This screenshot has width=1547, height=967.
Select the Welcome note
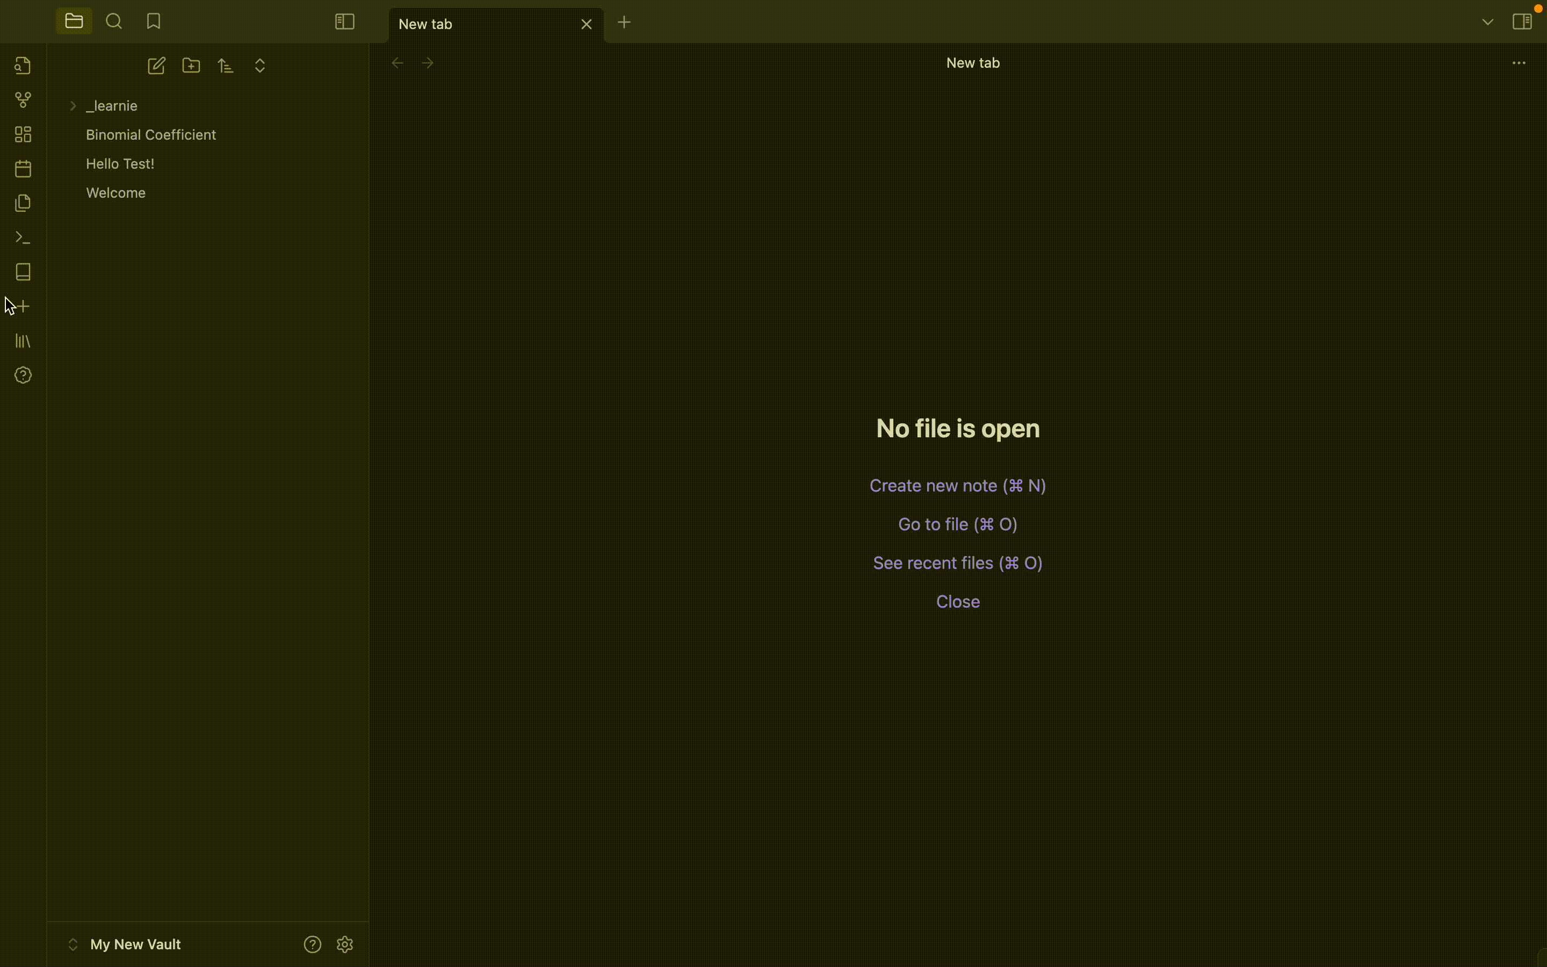pyautogui.click(x=115, y=192)
